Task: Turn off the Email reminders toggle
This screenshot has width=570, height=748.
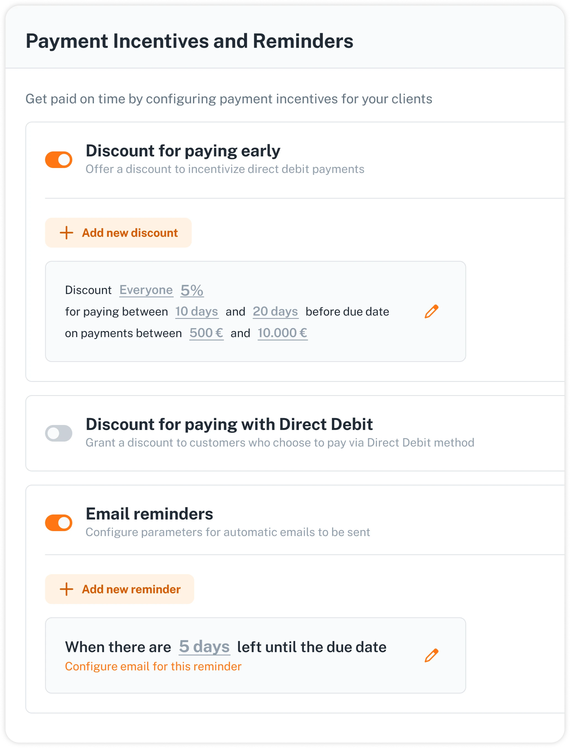Action: 59,523
